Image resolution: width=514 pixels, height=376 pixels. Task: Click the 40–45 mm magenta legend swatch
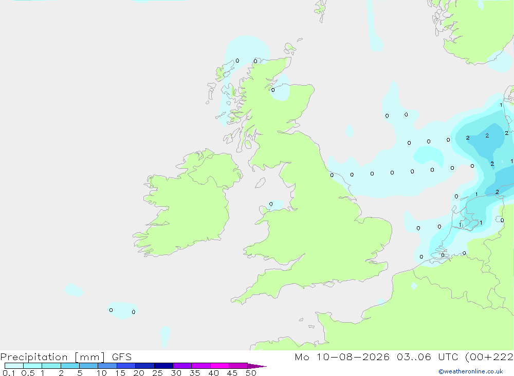point(219,366)
